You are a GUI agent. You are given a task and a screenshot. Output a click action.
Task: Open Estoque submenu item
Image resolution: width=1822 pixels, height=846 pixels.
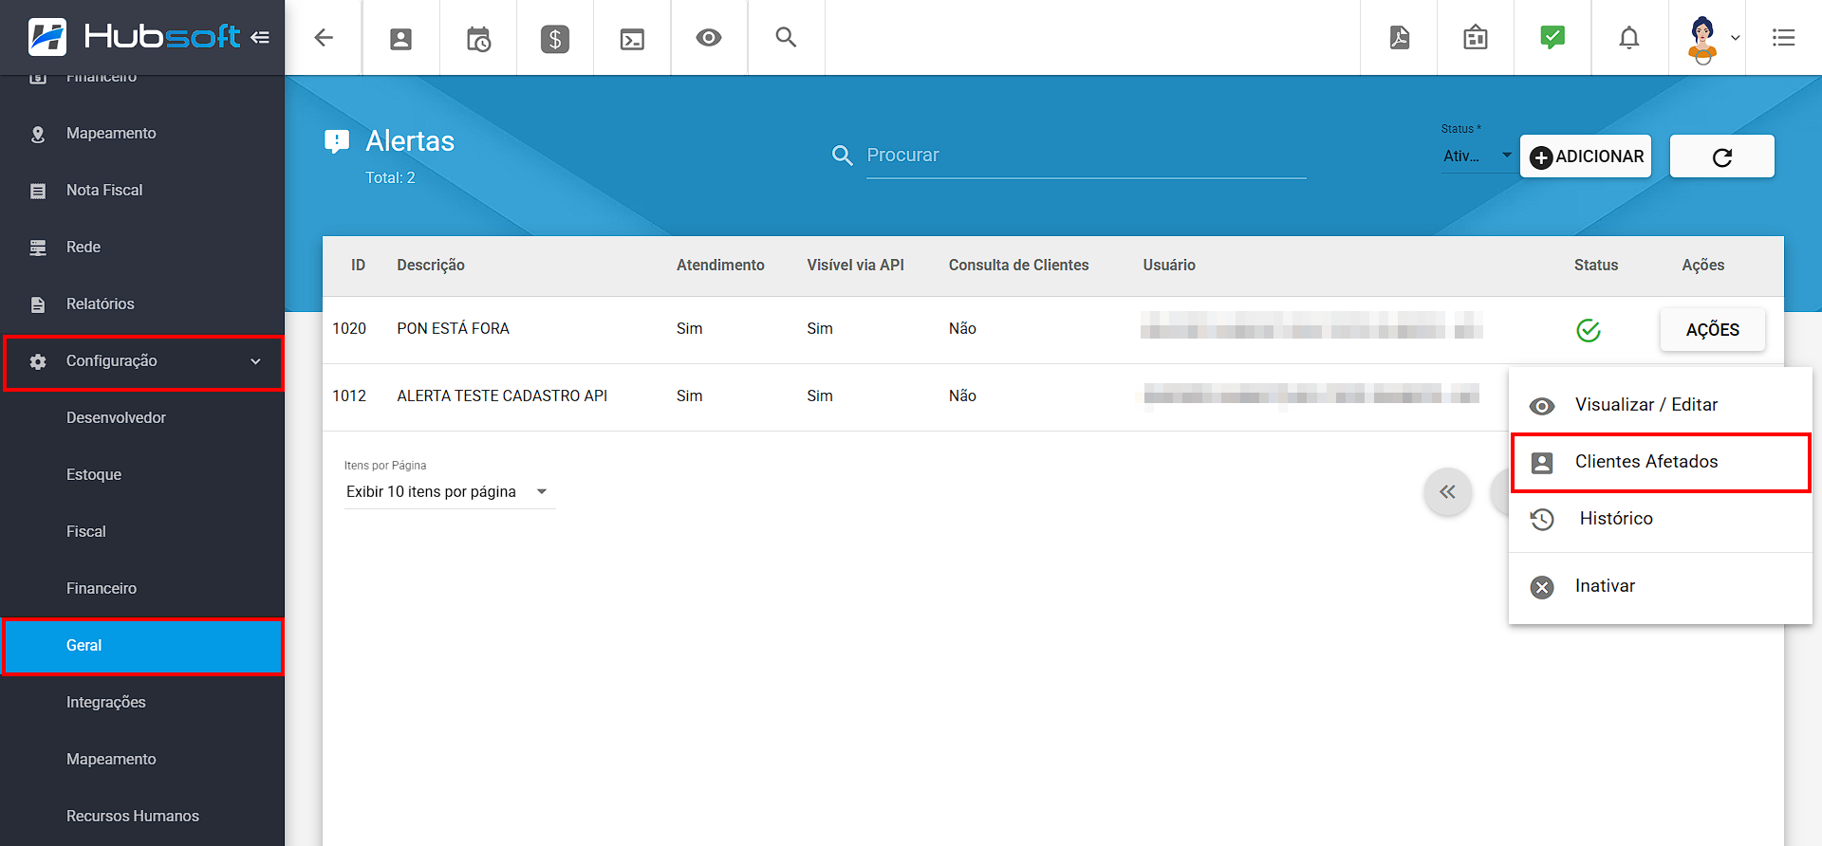[142, 474]
